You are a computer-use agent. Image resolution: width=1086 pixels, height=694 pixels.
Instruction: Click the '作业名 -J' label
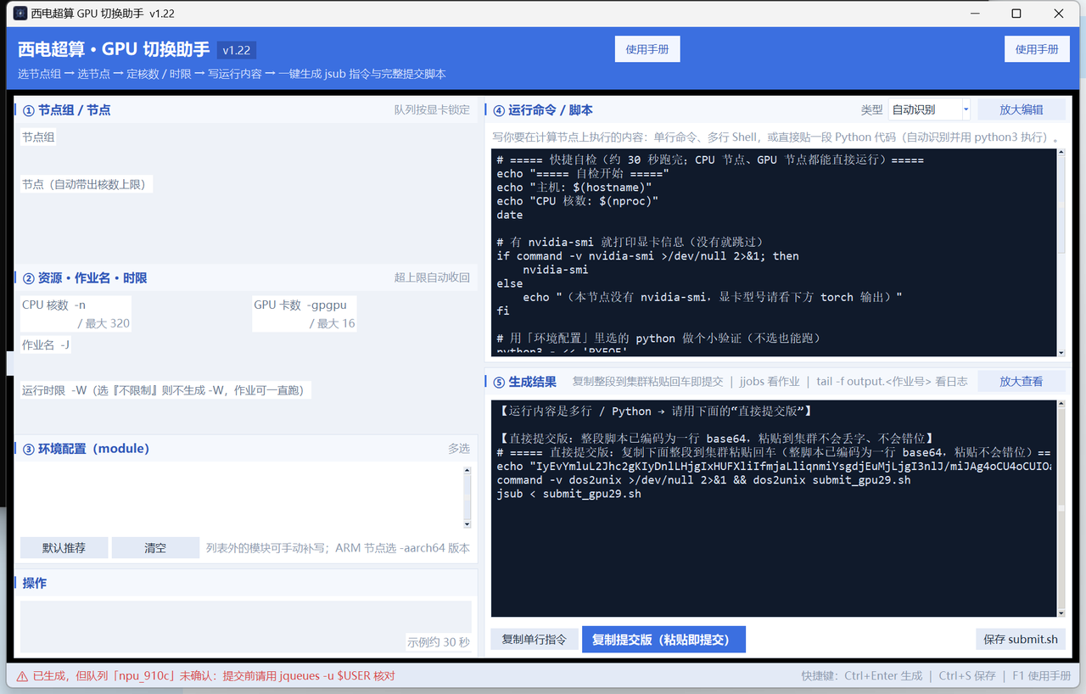click(x=46, y=344)
